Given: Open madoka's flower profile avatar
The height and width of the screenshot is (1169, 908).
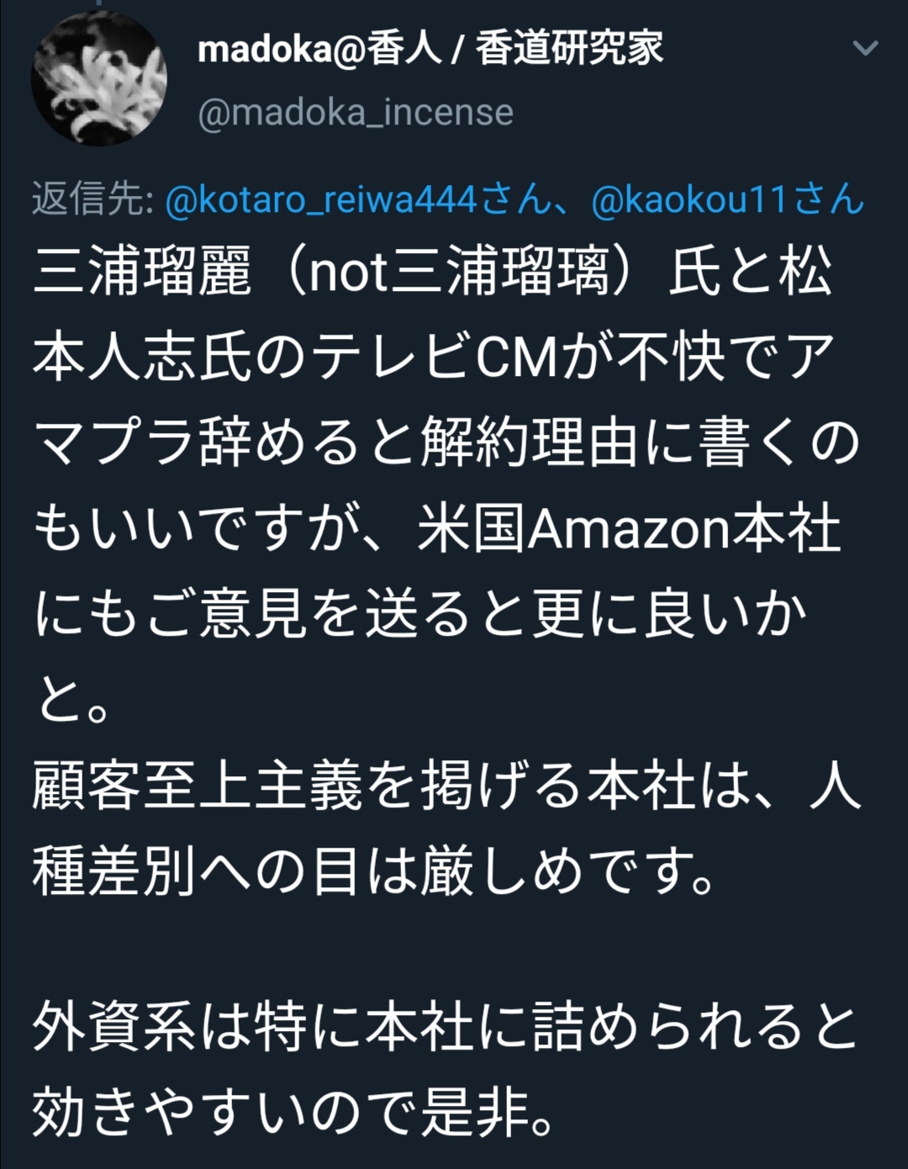Looking at the screenshot, I should click(99, 78).
